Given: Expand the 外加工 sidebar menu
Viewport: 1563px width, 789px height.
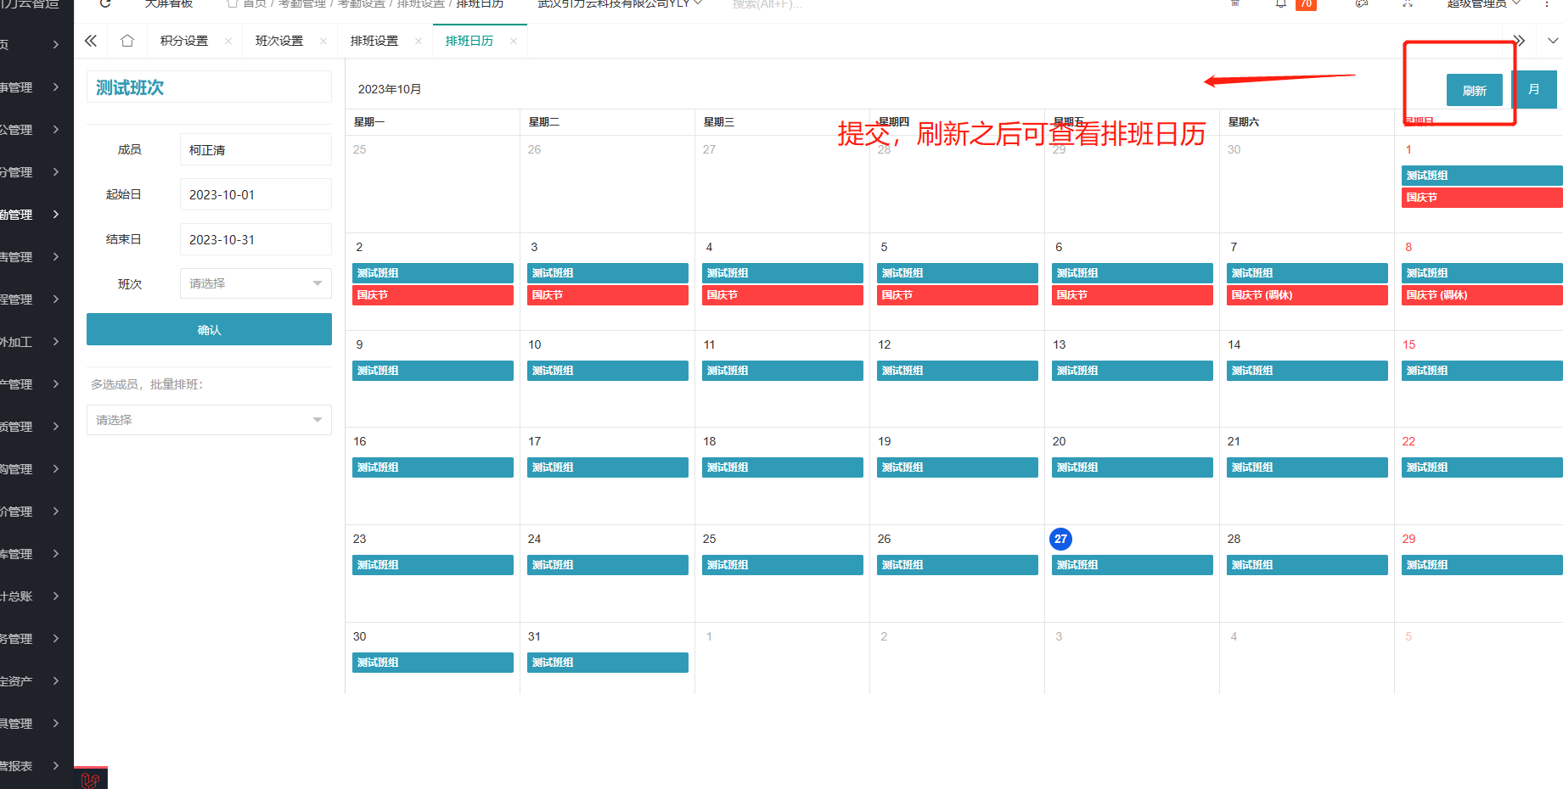Looking at the screenshot, I should click(31, 342).
